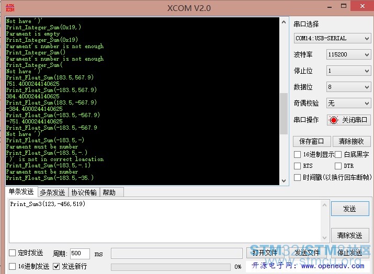This screenshot has width=374, height=274.
Task: Click the red serial port status indicator
Action: point(334,120)
